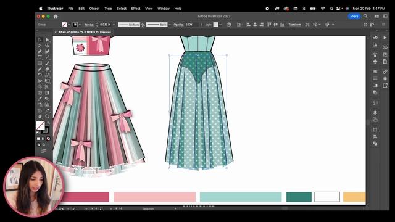Select the Zoom tool in toolbox
The height and width of the screenshot is (222, 395).
(x=48, y=117)
